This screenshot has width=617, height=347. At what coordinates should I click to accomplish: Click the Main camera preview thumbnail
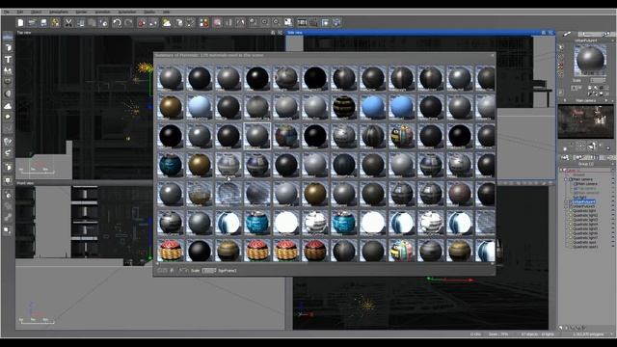pos(585,121)
